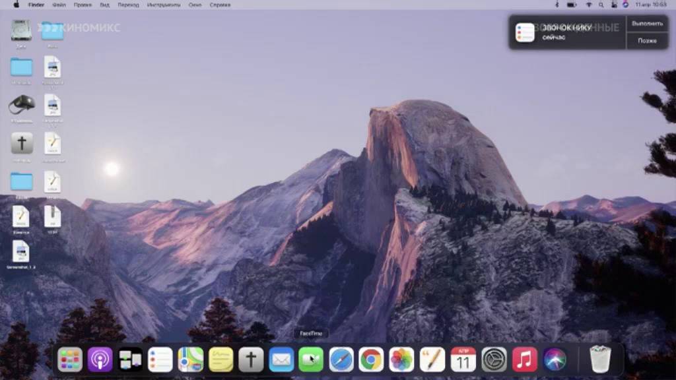Click Позже in reminder notification
This screenshot has width=676, height=380.
click(x=647, y=40)
